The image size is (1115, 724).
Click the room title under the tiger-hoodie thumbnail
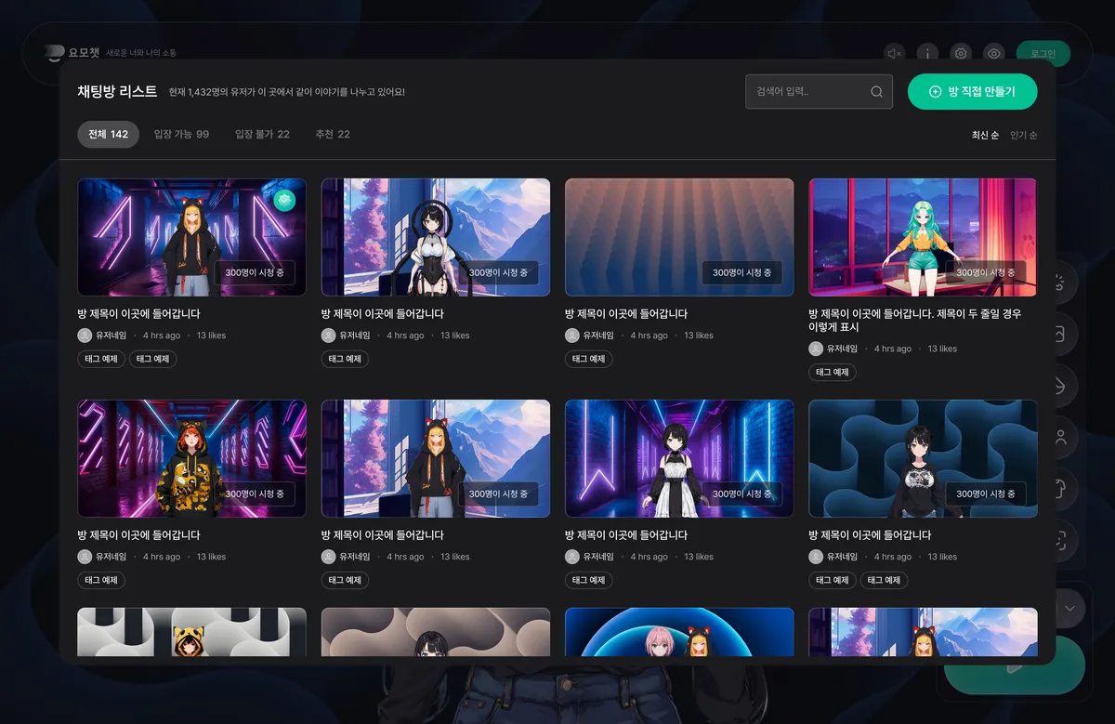138,535
